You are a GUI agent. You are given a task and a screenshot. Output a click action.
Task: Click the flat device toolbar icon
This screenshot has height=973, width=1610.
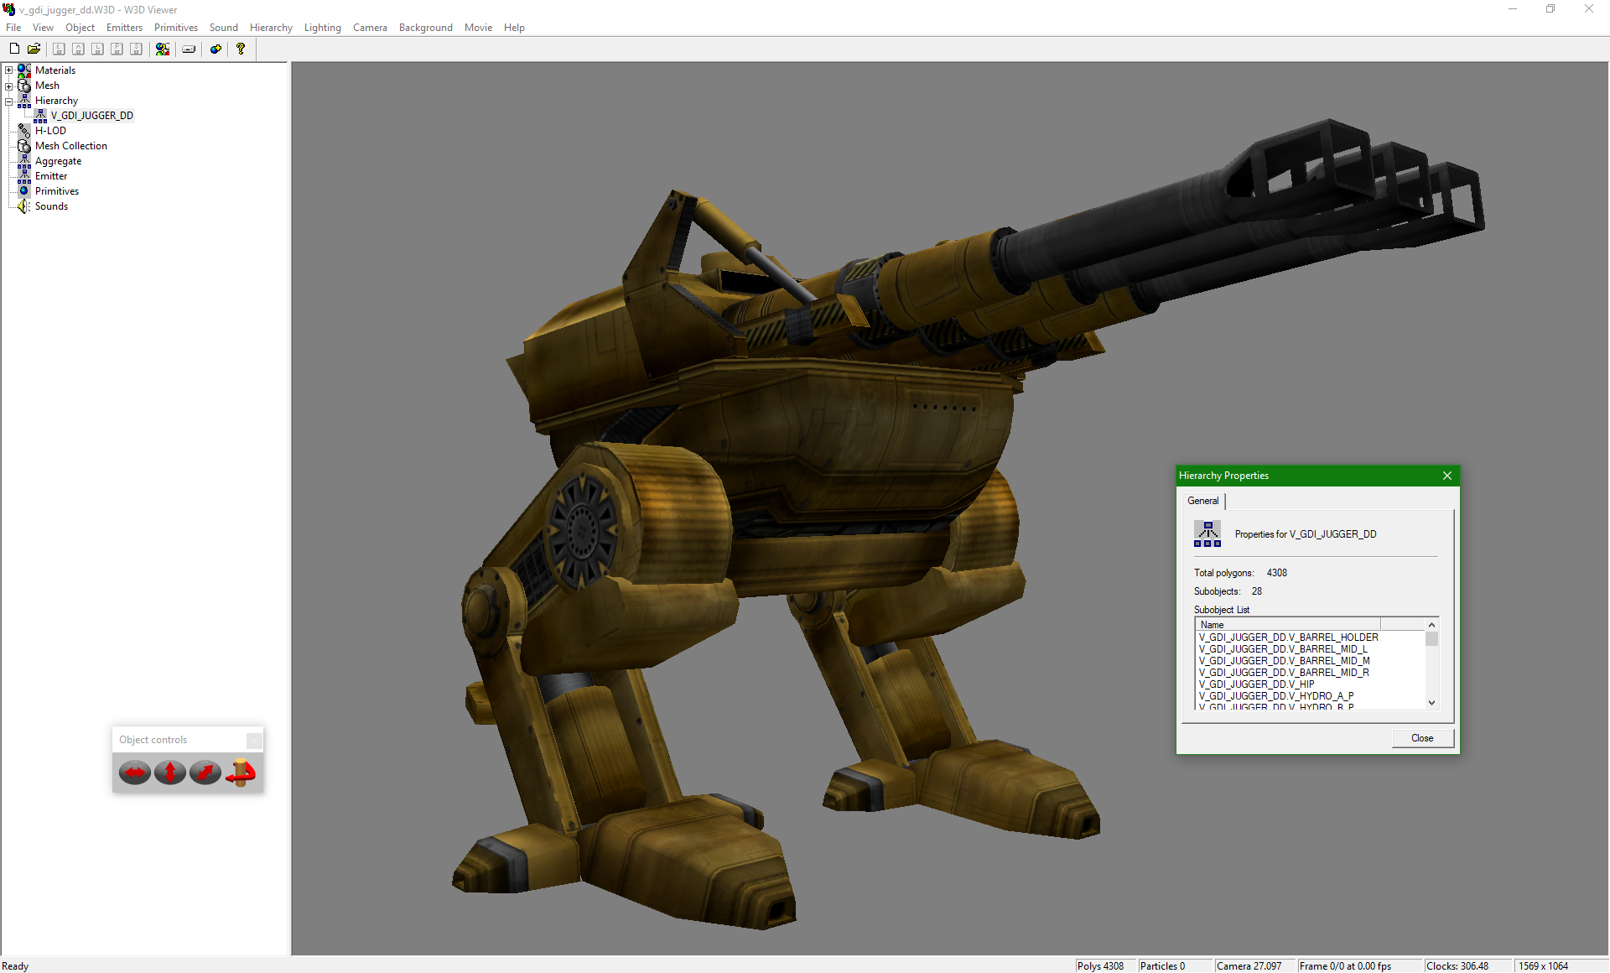coord(189,49)
